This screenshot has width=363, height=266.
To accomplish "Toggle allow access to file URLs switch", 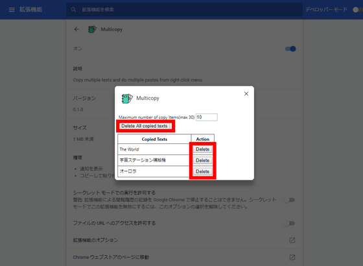I will click(289, 223).
